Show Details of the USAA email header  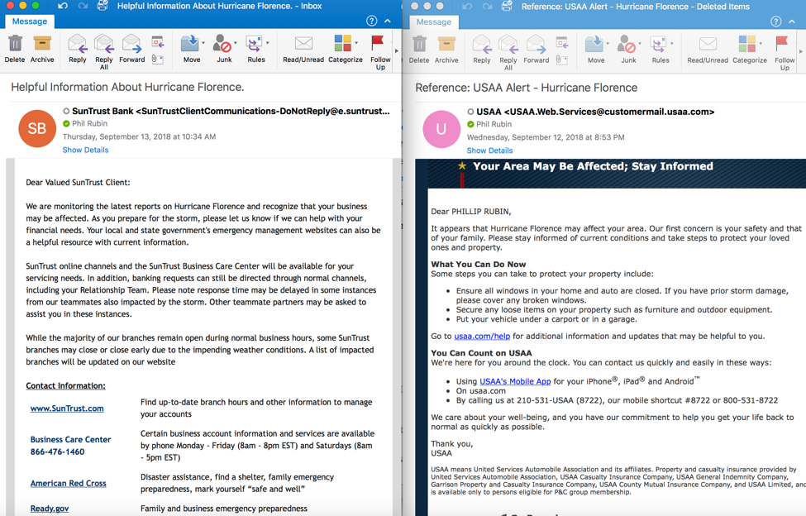tap(489, 150)
